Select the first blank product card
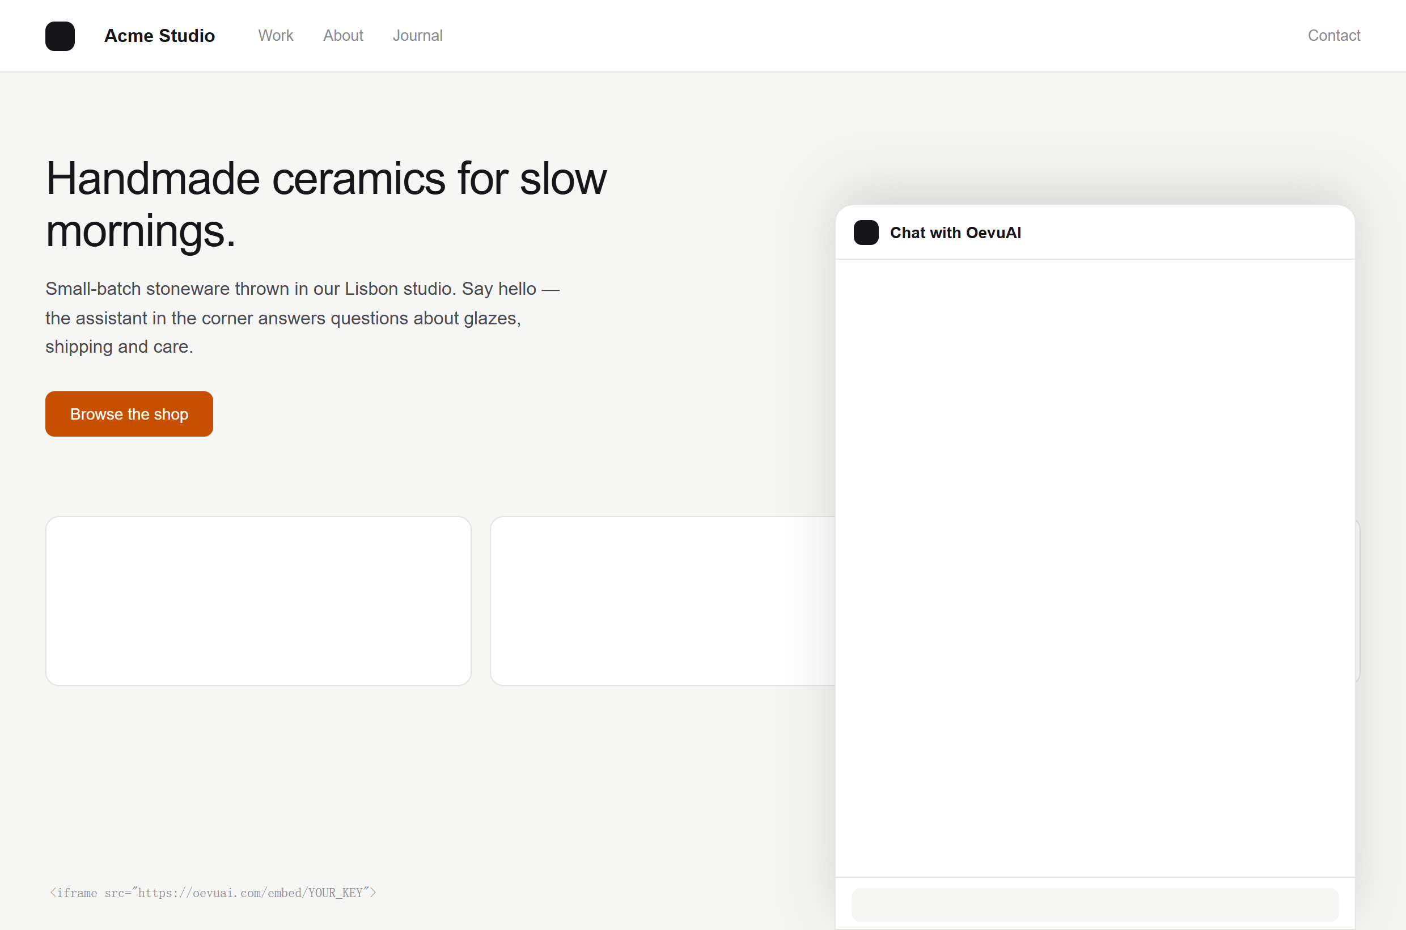Image resolution: width=1406 pixels, height=930 pixels. tap(259, 601)
